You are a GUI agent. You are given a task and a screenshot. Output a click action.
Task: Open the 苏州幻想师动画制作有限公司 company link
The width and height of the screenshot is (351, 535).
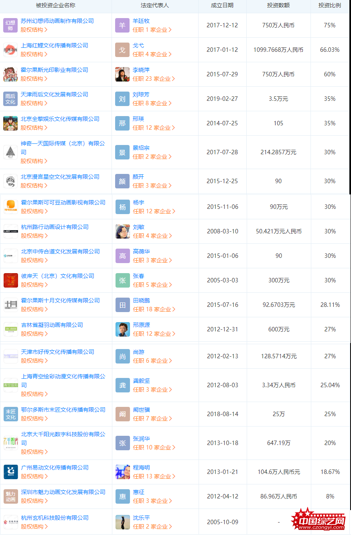click(57, 21)
